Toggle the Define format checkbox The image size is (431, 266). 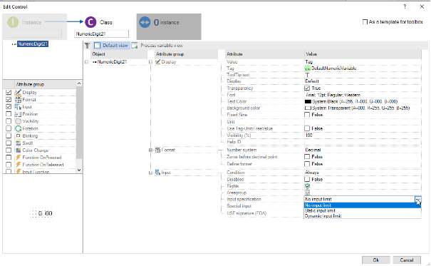pyautogui.click(x=307, y=164)
